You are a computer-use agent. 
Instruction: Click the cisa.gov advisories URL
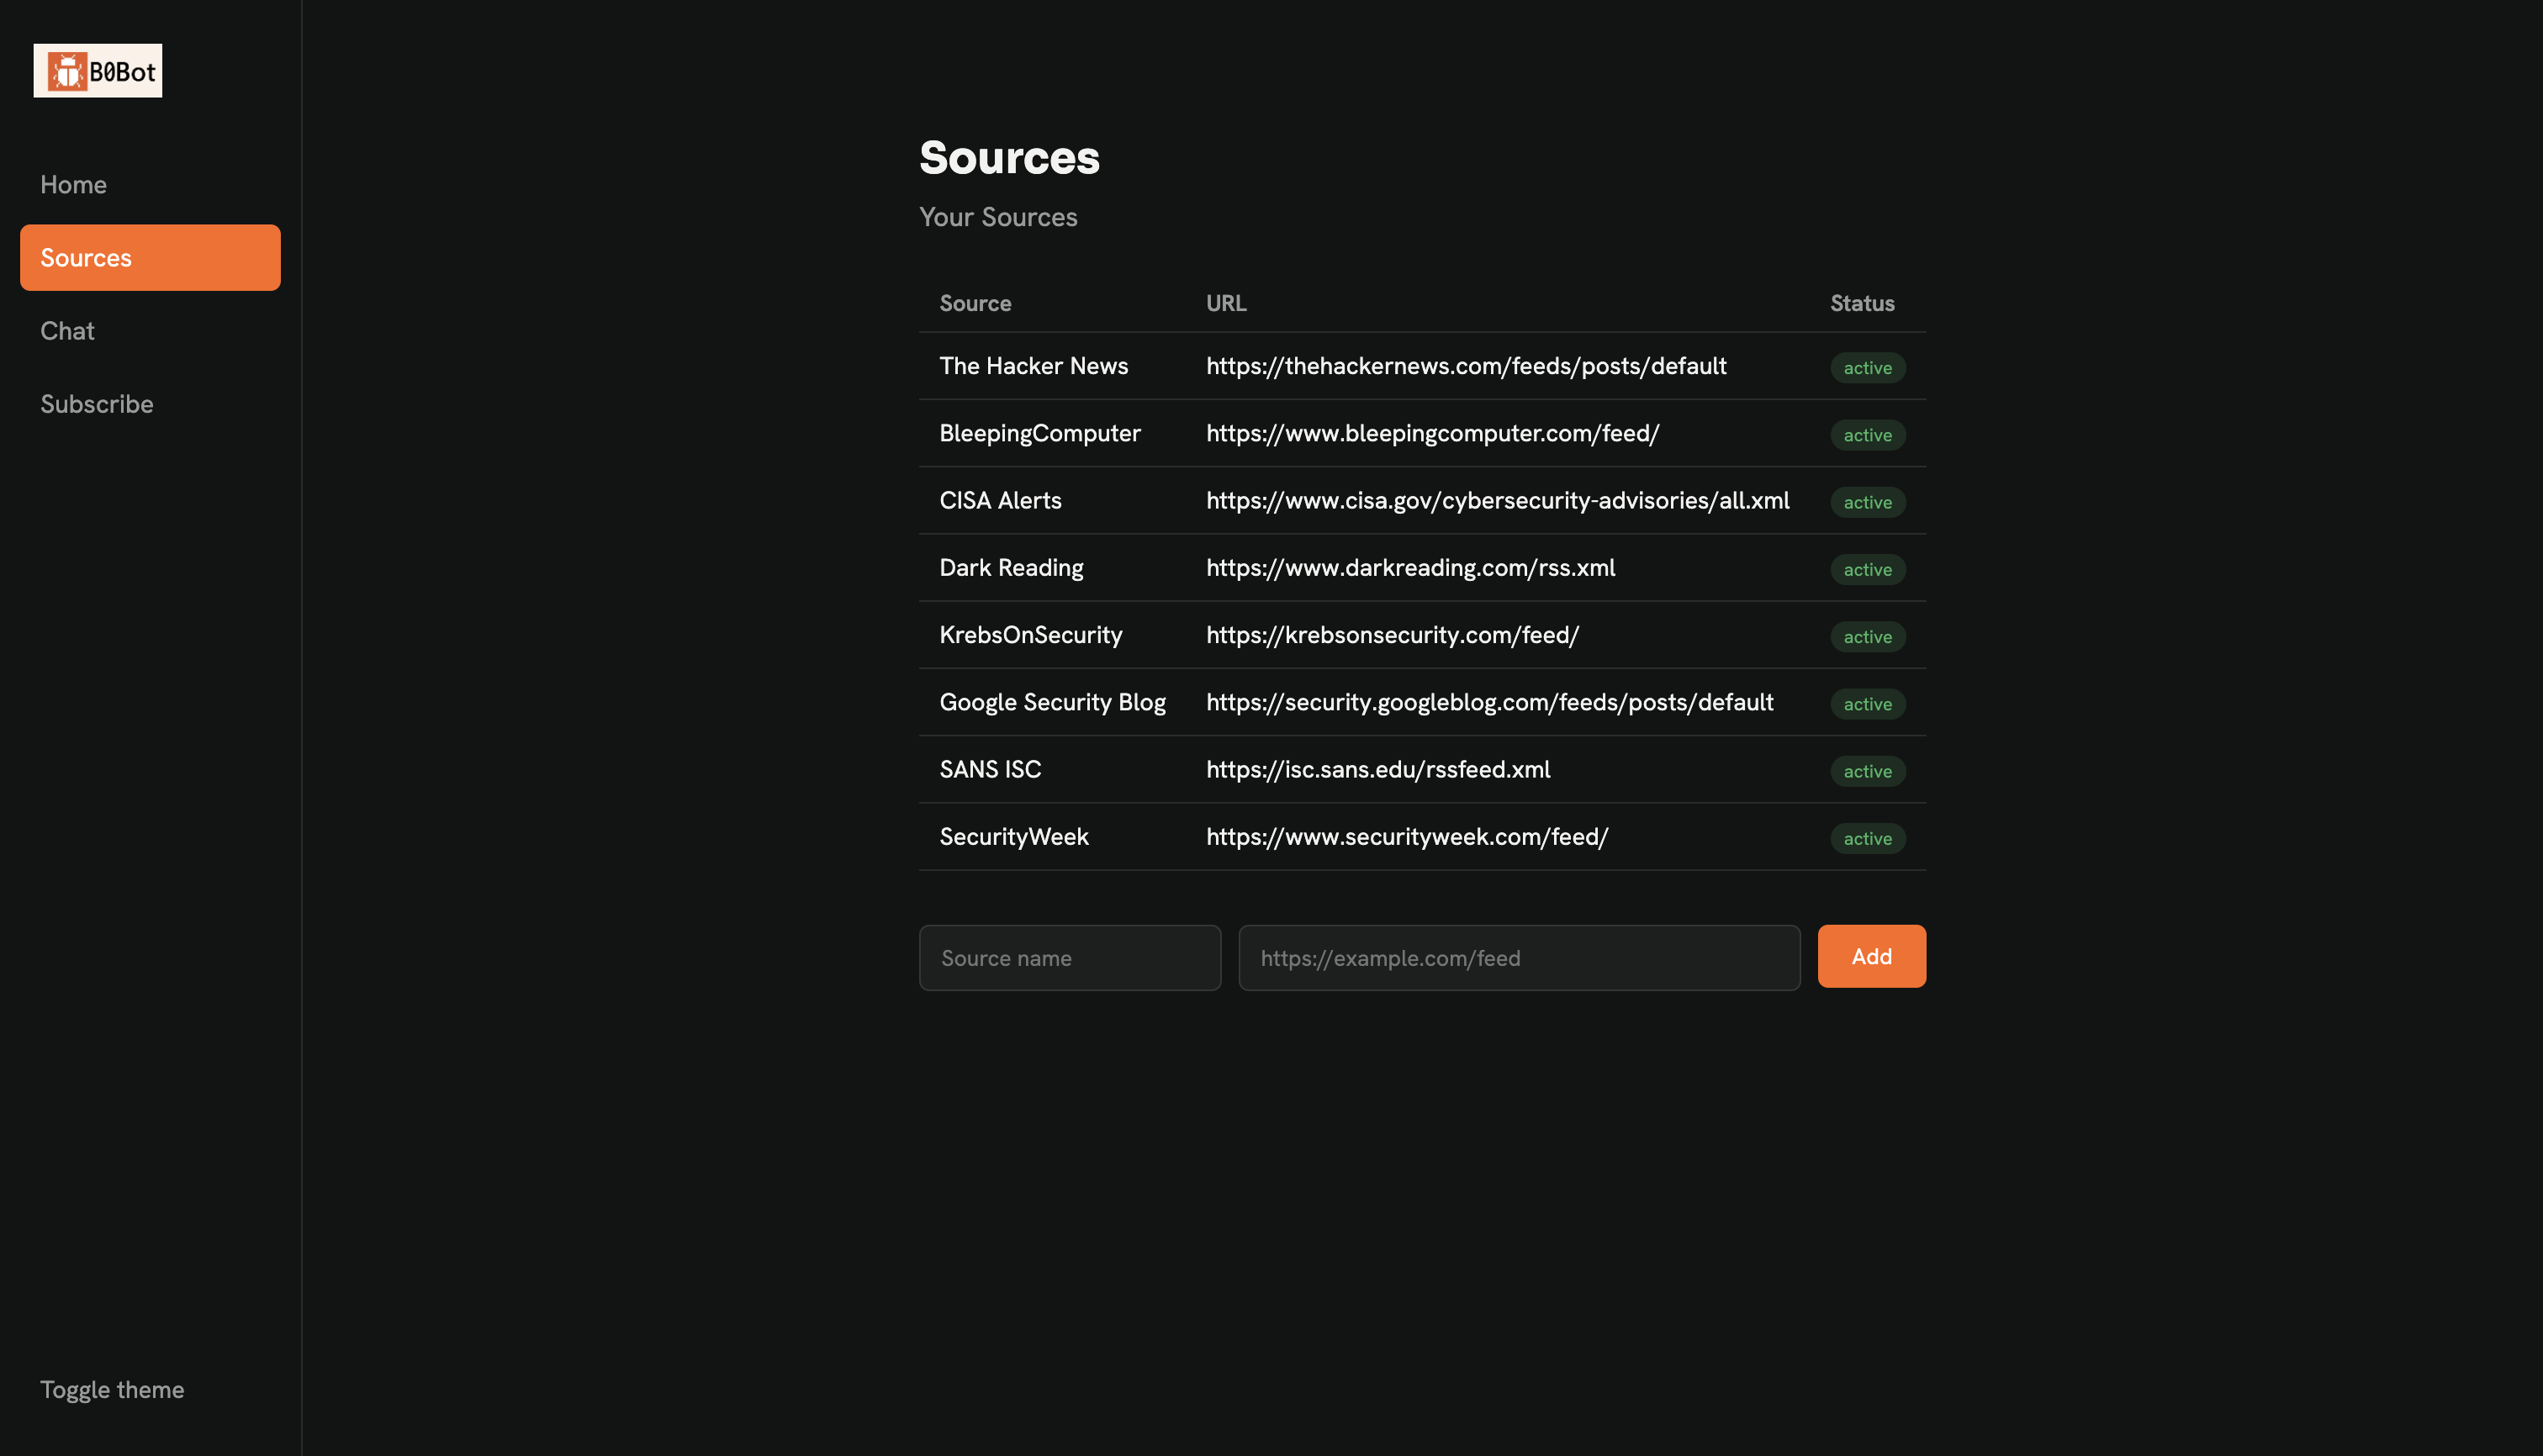(1498, 500)
